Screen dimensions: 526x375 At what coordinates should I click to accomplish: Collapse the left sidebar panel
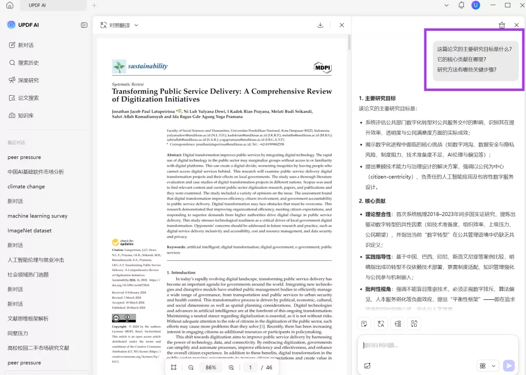[x=84, y=25]
